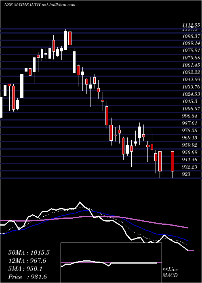Click the 1033.76 price axis label

click(x=191, y=87)
